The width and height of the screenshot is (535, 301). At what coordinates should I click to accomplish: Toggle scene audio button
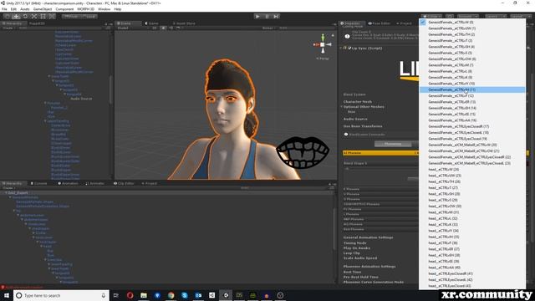[171, 28]
